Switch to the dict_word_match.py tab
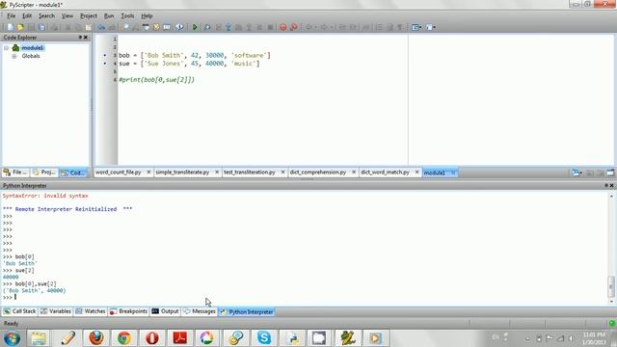Viewport: 617px width, 347px height. point(385,173)
